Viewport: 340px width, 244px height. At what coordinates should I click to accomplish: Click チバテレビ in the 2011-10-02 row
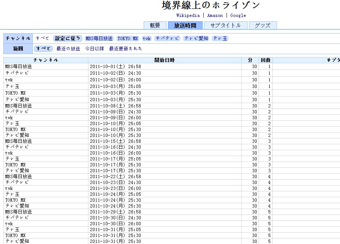pos(17,73)
